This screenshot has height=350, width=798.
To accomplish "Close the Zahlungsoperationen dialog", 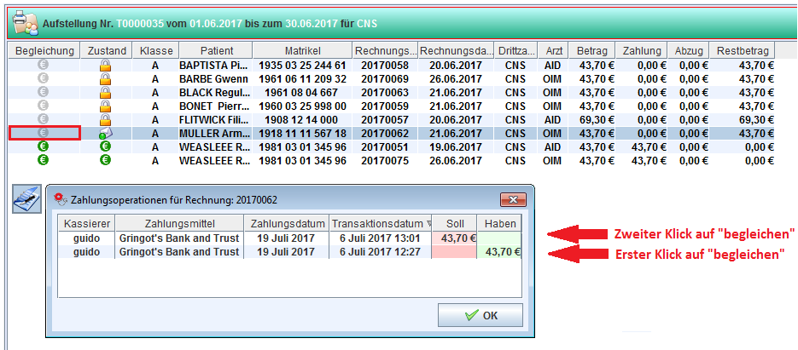I will point(514,199).
